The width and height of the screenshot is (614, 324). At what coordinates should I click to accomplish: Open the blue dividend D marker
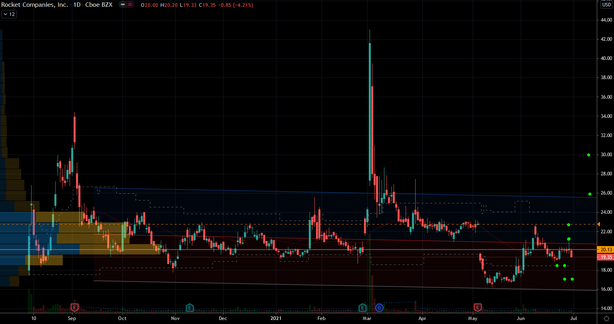pos(380,307)
